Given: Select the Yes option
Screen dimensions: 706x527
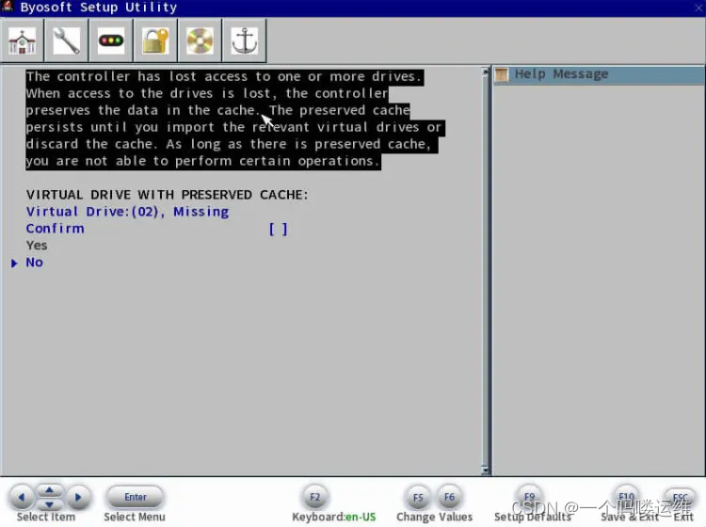Looking at the screenshot, I should pyautogui.click(x=37, y=246).
